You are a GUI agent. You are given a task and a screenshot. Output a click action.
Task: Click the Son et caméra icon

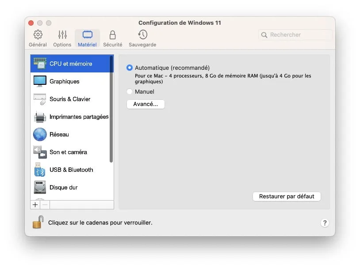pos(40,152)
